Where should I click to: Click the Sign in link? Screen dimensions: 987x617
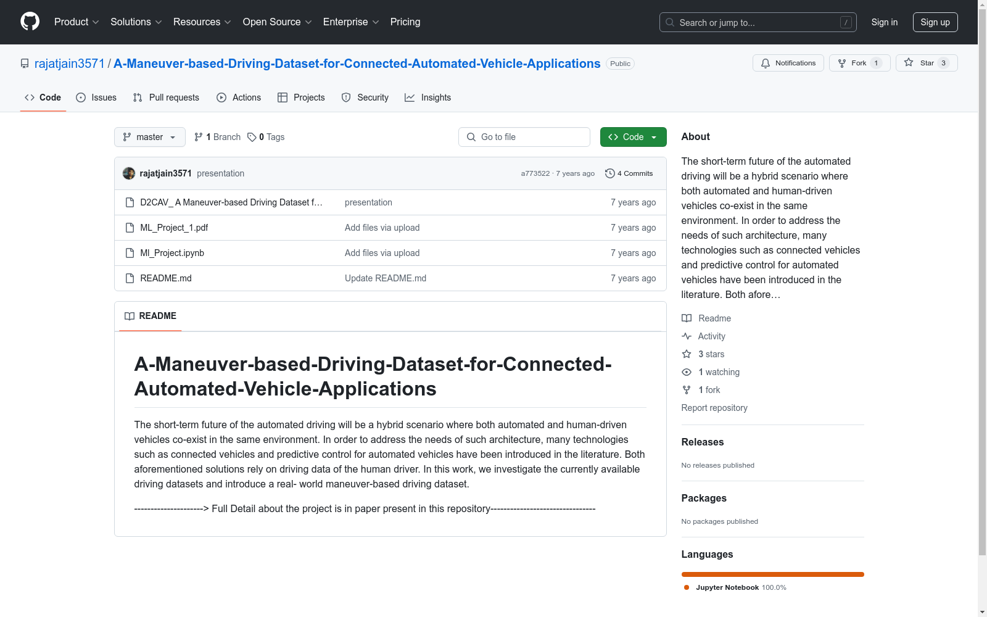pos(885,22)
